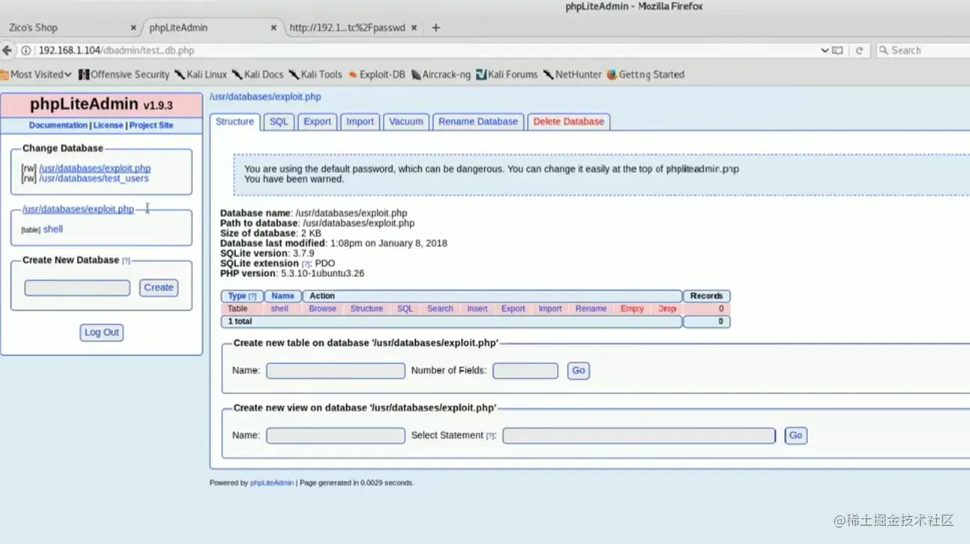Click Insert action for shell table
The height and width of the screenshot is (544, 970).
click(x=477, y=308)
